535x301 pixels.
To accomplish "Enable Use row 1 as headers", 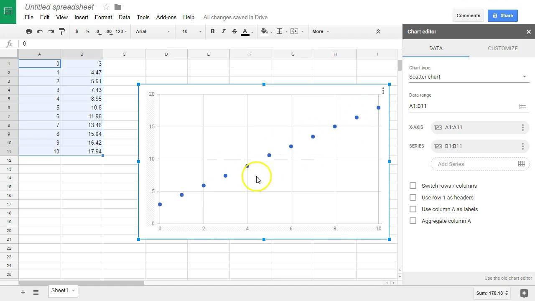I will click(413, 197).
